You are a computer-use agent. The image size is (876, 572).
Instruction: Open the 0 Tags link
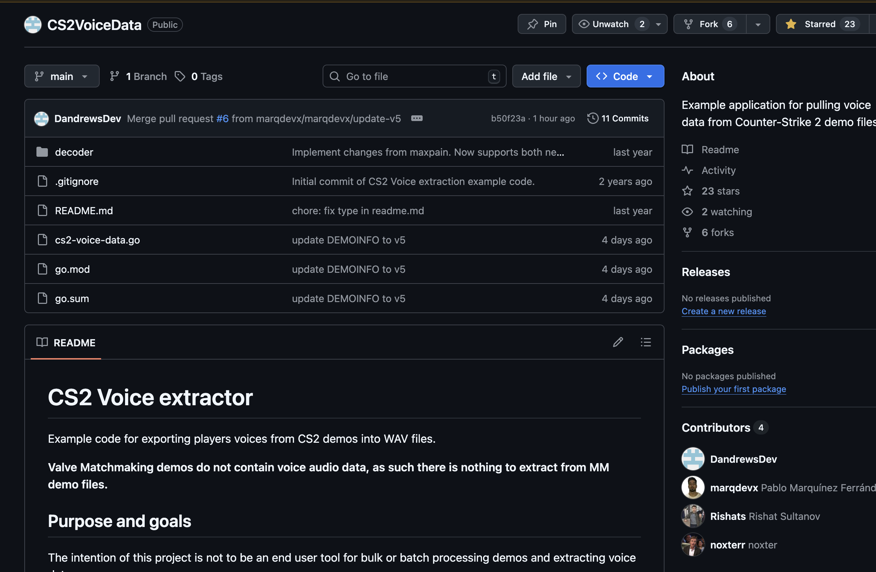tap(207, 76)
